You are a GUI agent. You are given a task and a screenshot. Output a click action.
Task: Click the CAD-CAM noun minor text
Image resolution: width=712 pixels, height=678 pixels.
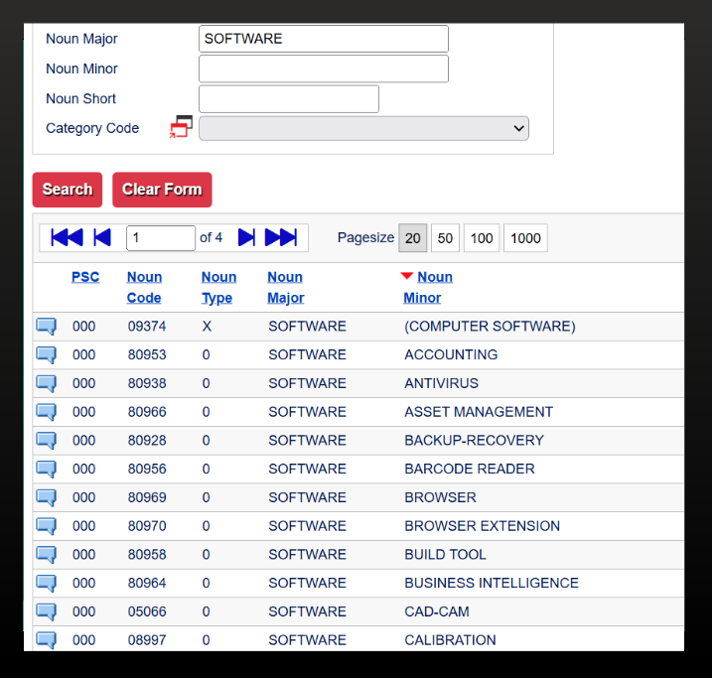click(437, 611)
